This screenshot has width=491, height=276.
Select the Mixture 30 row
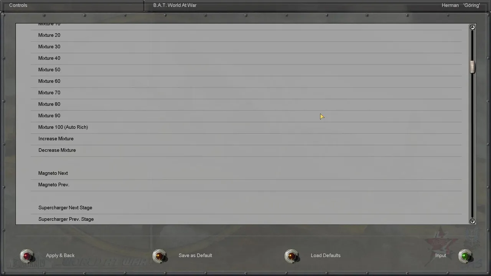point(246,47)
